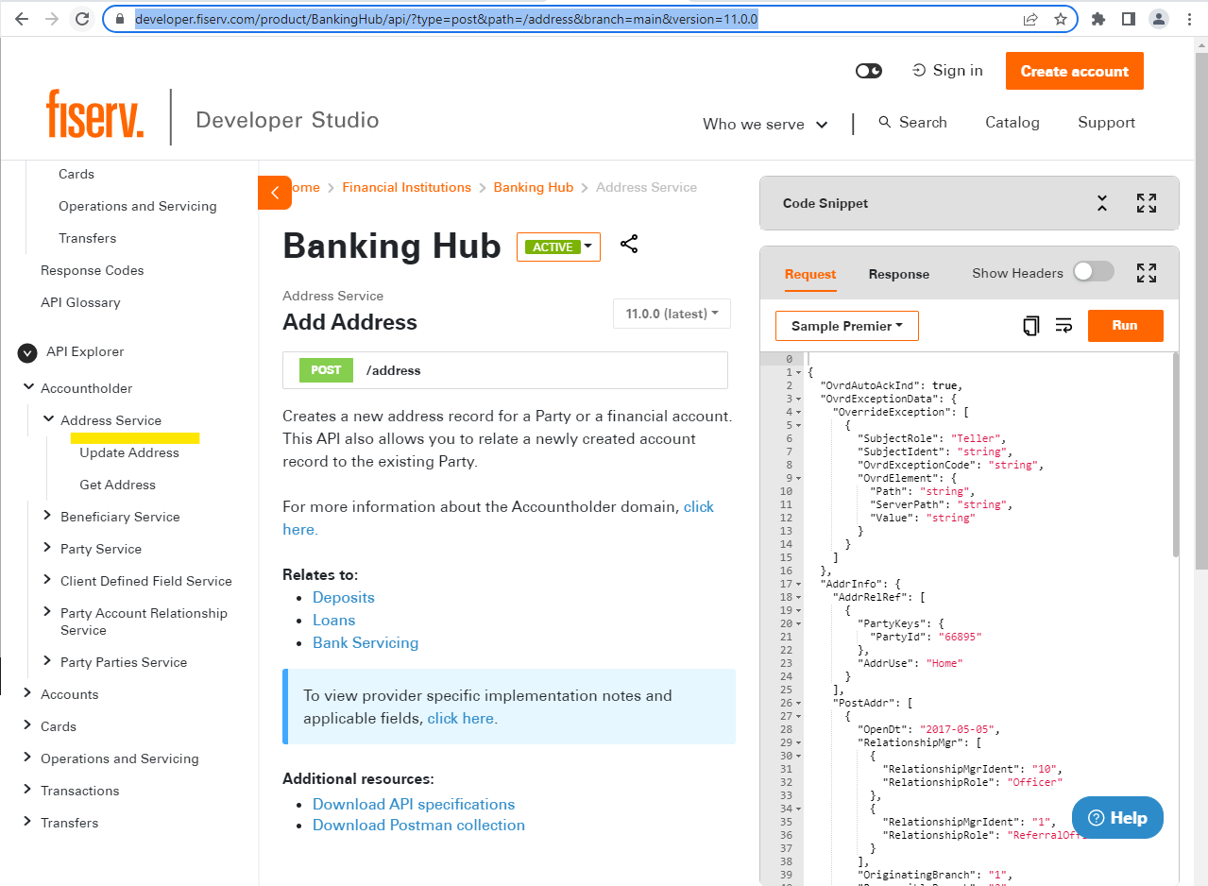Toggle browser side panel icon
The image size is (1208, 886).
click(x=1128, y=19)
